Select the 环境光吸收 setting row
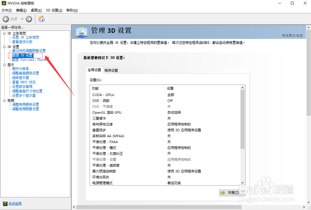 pos(165,177)
